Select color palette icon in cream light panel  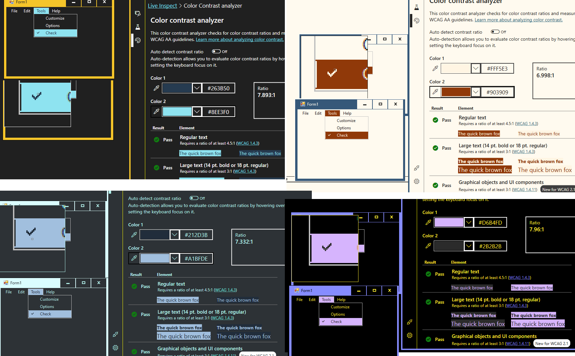[x=416, y=21]
